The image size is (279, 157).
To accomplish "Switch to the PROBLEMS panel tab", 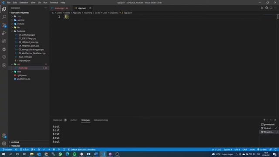I will tap(58, 120).
